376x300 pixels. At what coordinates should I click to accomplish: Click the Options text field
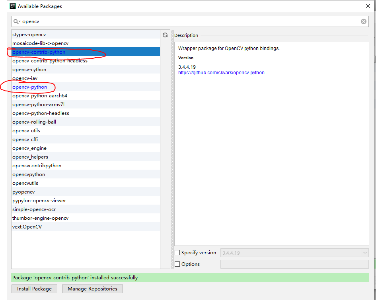click(294, 264)
